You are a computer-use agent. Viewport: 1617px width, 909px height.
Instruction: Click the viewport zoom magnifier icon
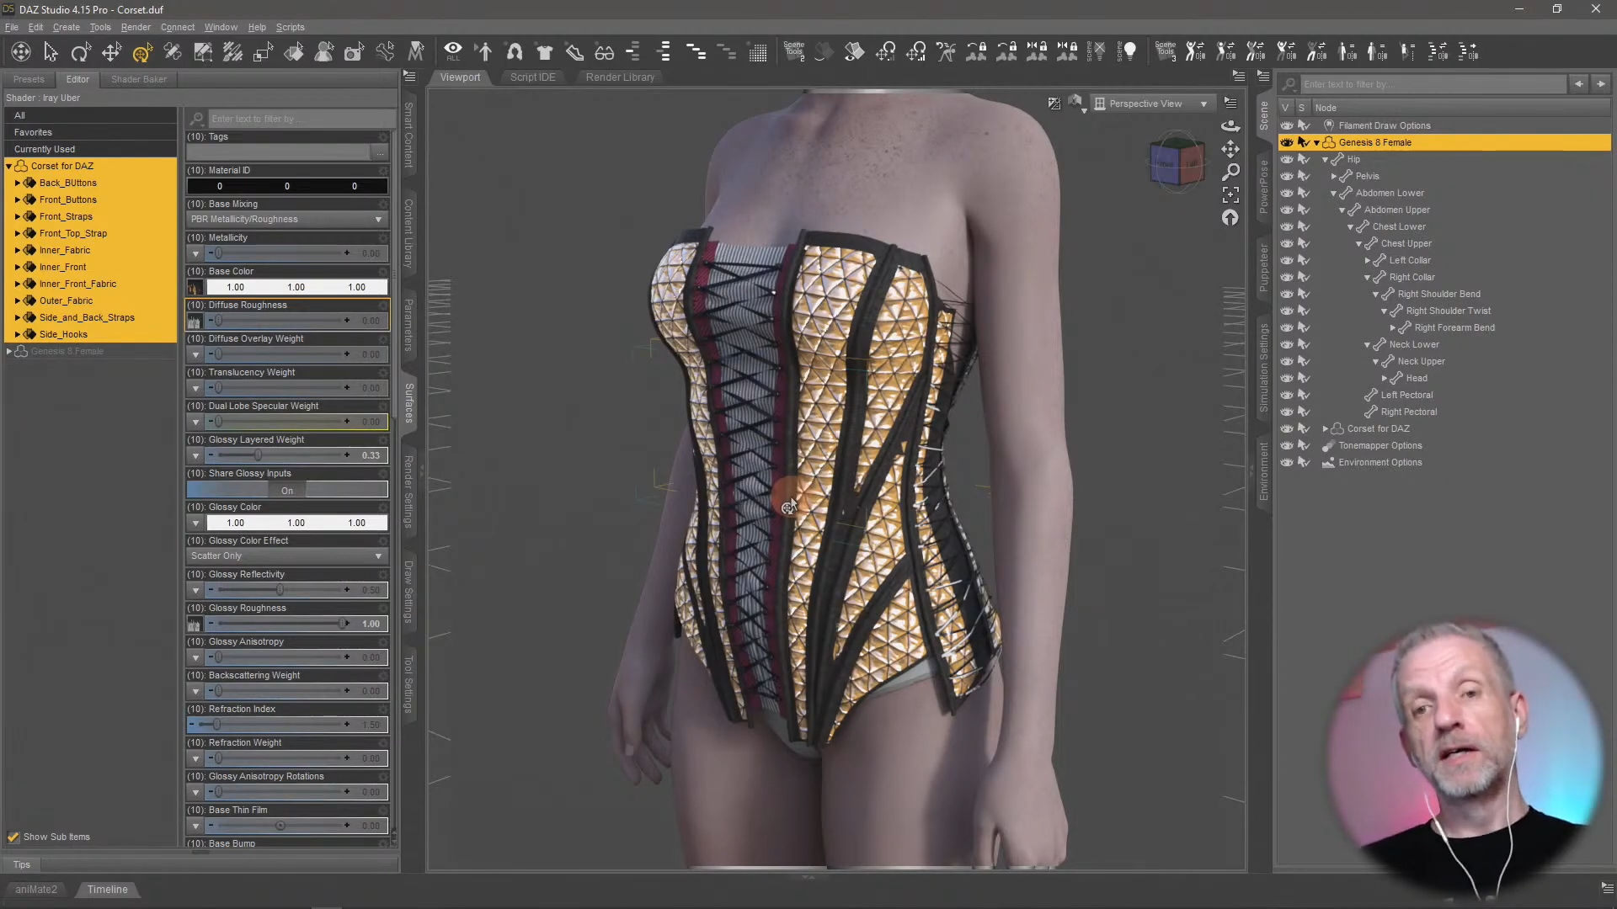point(1230,172)
